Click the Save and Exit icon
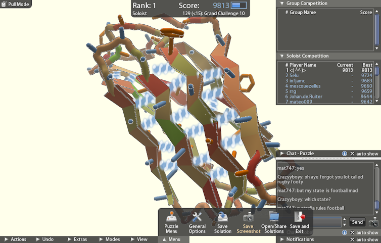This screenshot has width=381, height=243. 300,218
